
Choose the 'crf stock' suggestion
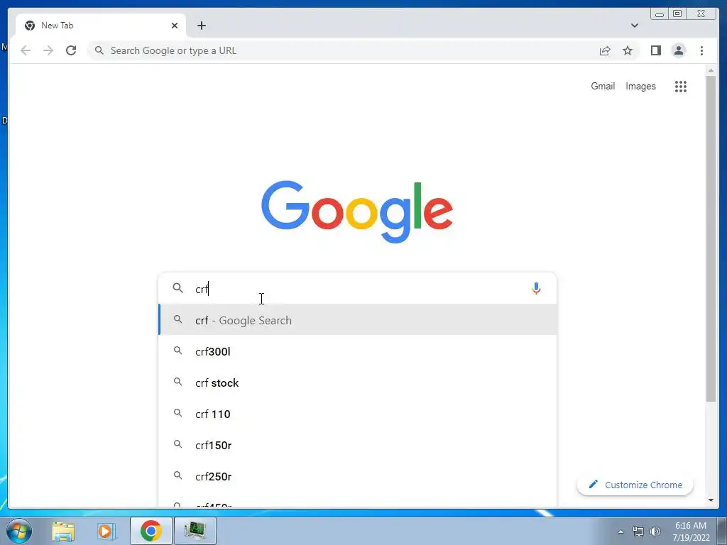click(358, 382)
